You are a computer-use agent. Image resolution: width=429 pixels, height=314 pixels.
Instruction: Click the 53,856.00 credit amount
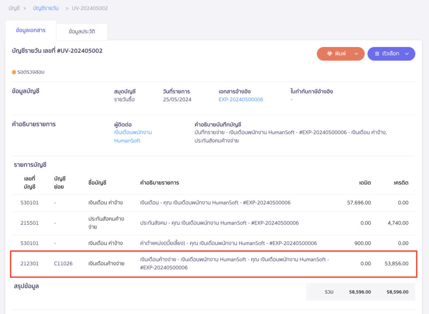click(x=396, y=263)
